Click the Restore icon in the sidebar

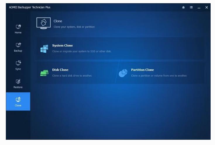tap(18, 81)
